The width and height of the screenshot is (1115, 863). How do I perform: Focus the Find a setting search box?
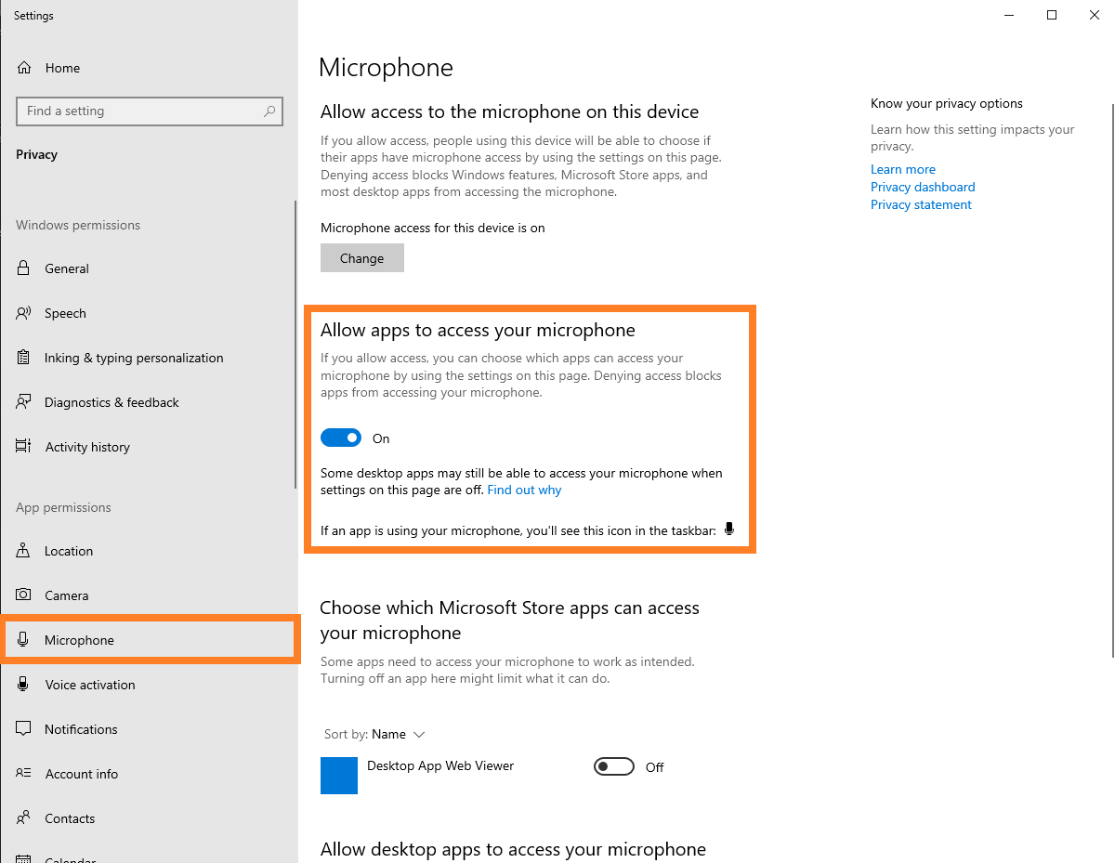150,111
